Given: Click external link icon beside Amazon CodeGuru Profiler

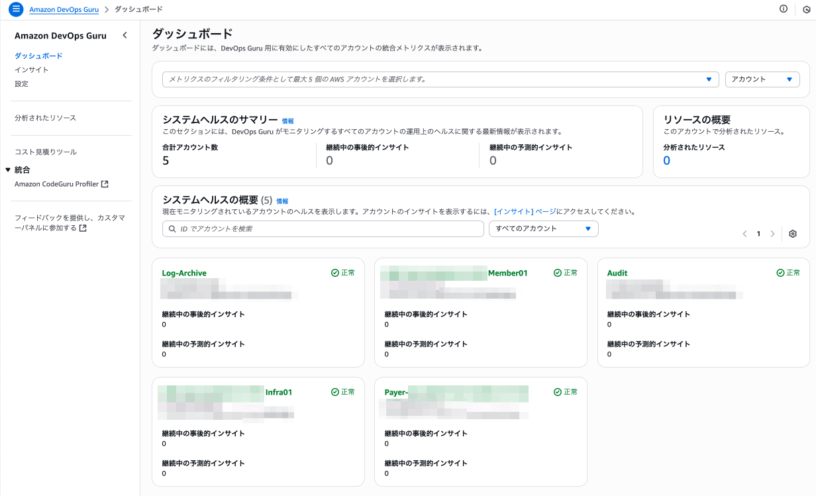Looking at the screenshot, I should 105,184.
